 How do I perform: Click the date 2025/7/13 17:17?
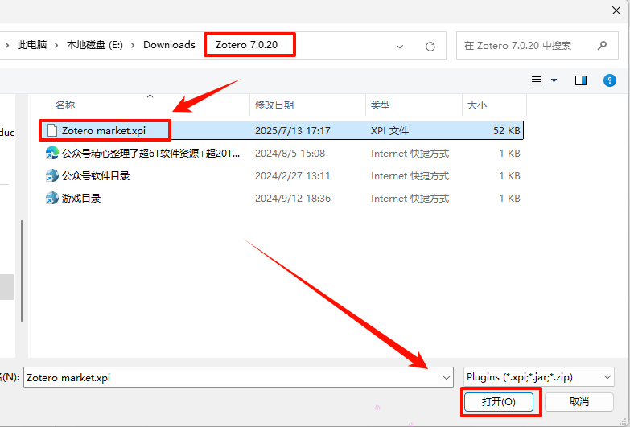293,130
